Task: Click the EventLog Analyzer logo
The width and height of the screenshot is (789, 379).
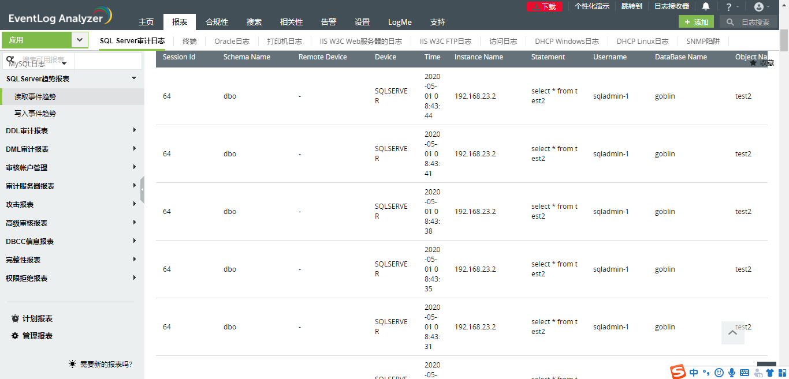Action: coord(60,17)
